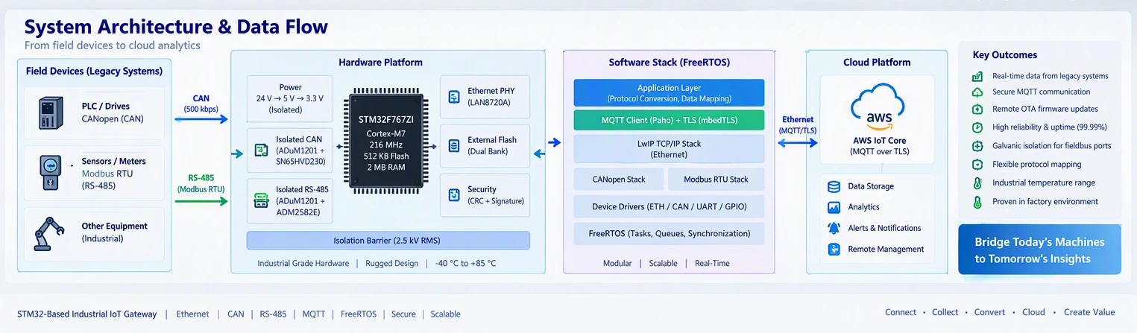The width and height of the screenshot is (1137, 333).
Task: Click the Create Value footer text
Action: (1089, 312)
